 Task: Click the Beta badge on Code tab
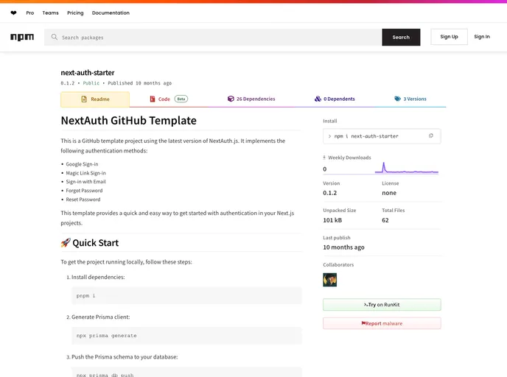tap(181, 99)
